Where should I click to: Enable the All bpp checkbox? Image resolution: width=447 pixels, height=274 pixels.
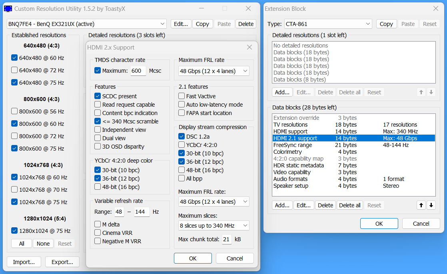click(182, 178)
